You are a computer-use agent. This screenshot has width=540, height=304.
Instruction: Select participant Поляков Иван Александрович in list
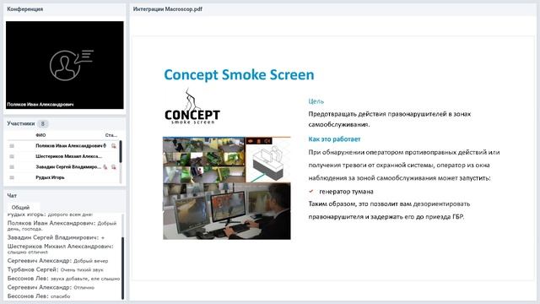click(x=69, y=146)
